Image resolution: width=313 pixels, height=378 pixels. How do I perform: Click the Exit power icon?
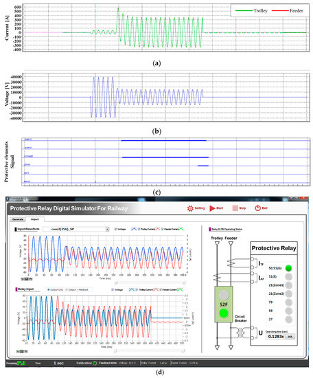[257, 208]
